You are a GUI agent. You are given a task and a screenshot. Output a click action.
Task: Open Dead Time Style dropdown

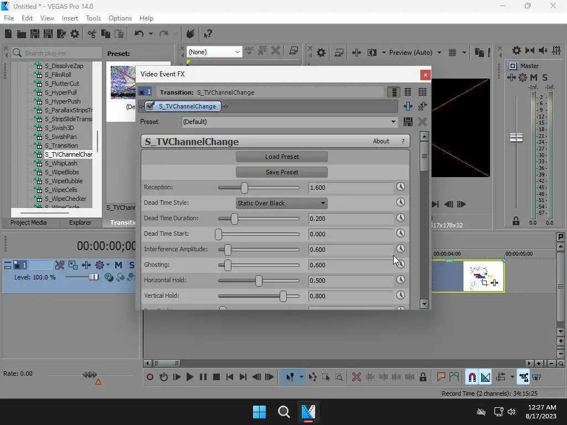[282, 203]
